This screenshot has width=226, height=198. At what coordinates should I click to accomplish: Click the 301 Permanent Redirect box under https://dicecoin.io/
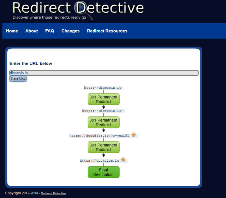pos(103,122)
